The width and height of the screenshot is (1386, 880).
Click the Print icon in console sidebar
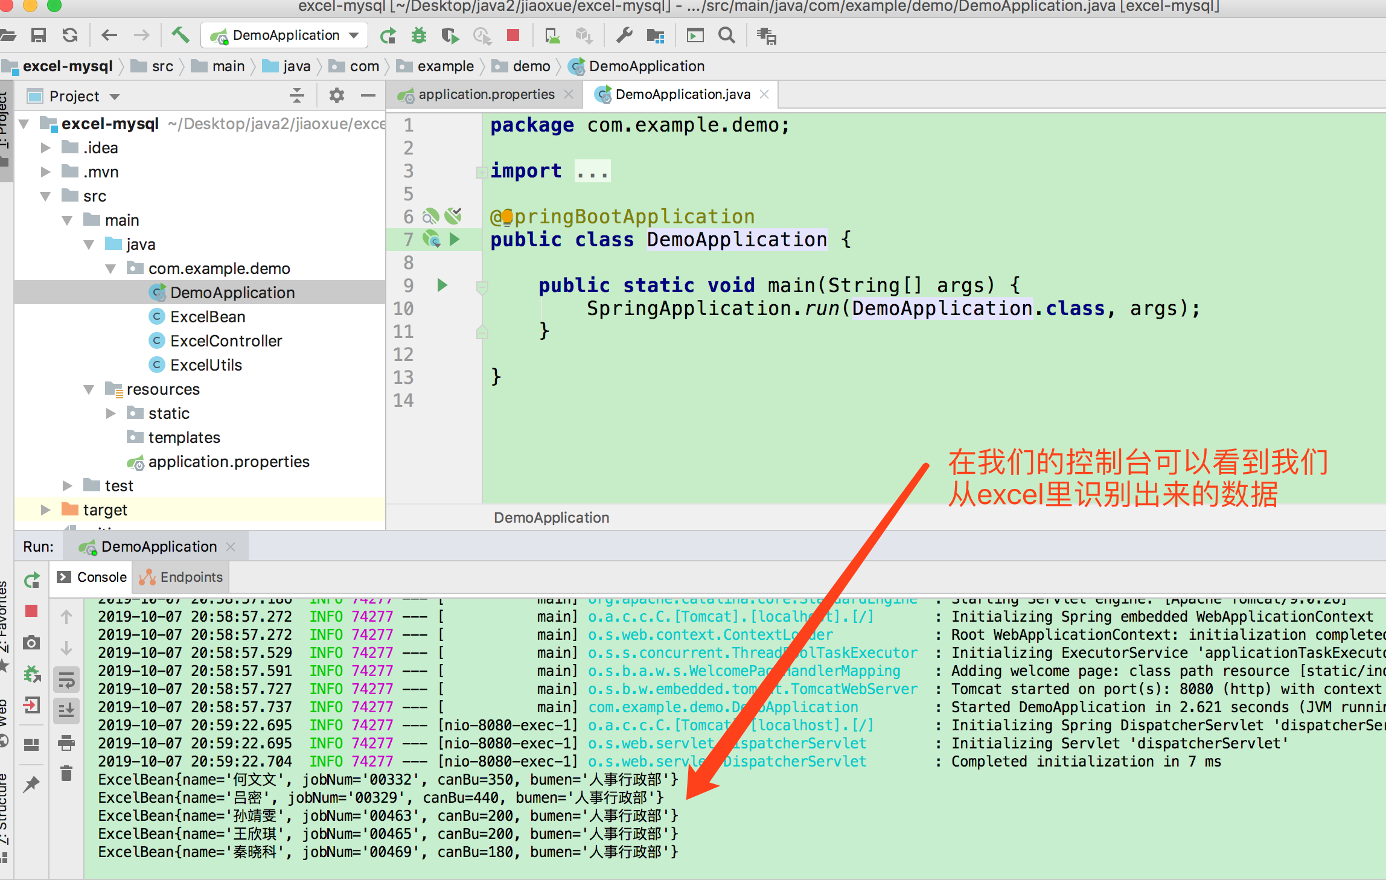click(66, 743)
